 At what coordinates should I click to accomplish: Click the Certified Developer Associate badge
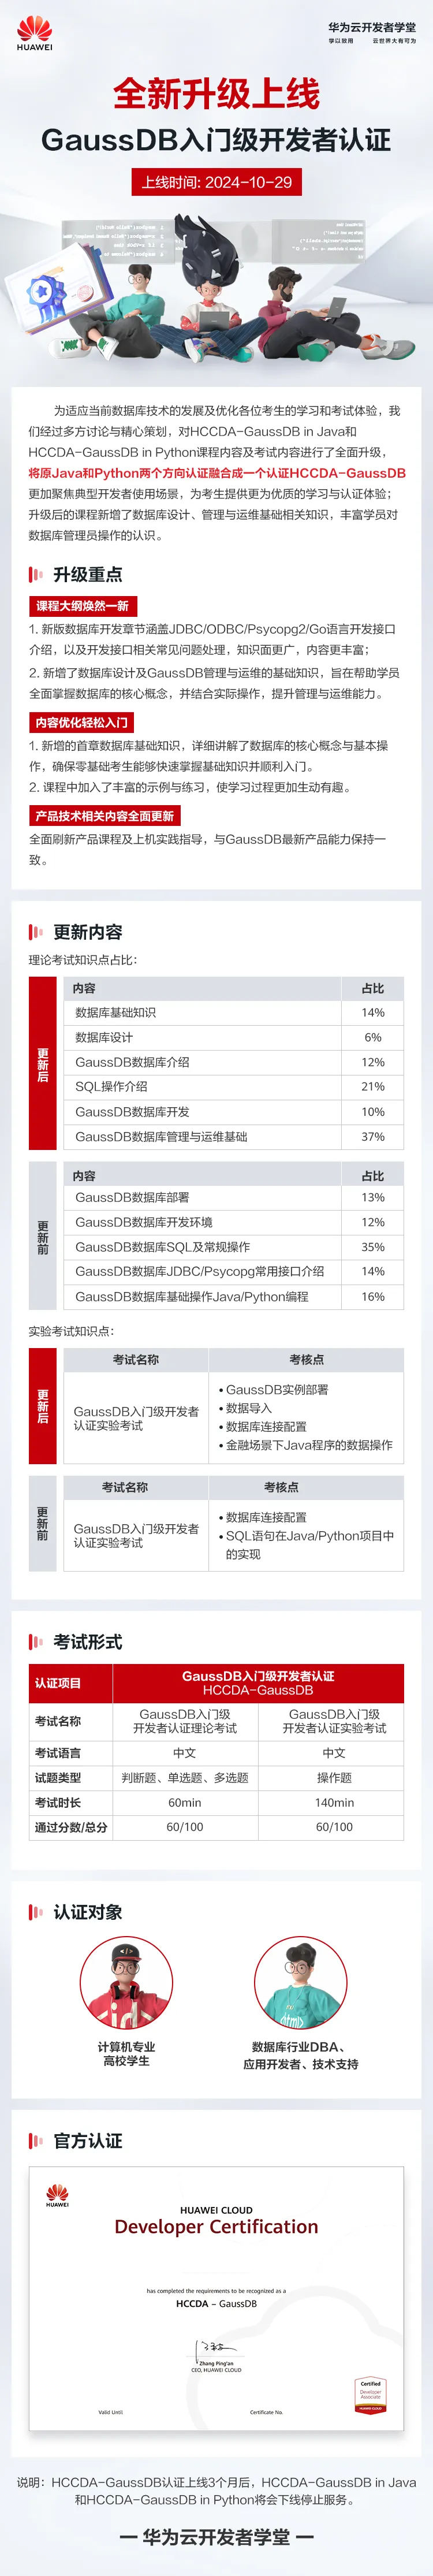[370, 2395]
